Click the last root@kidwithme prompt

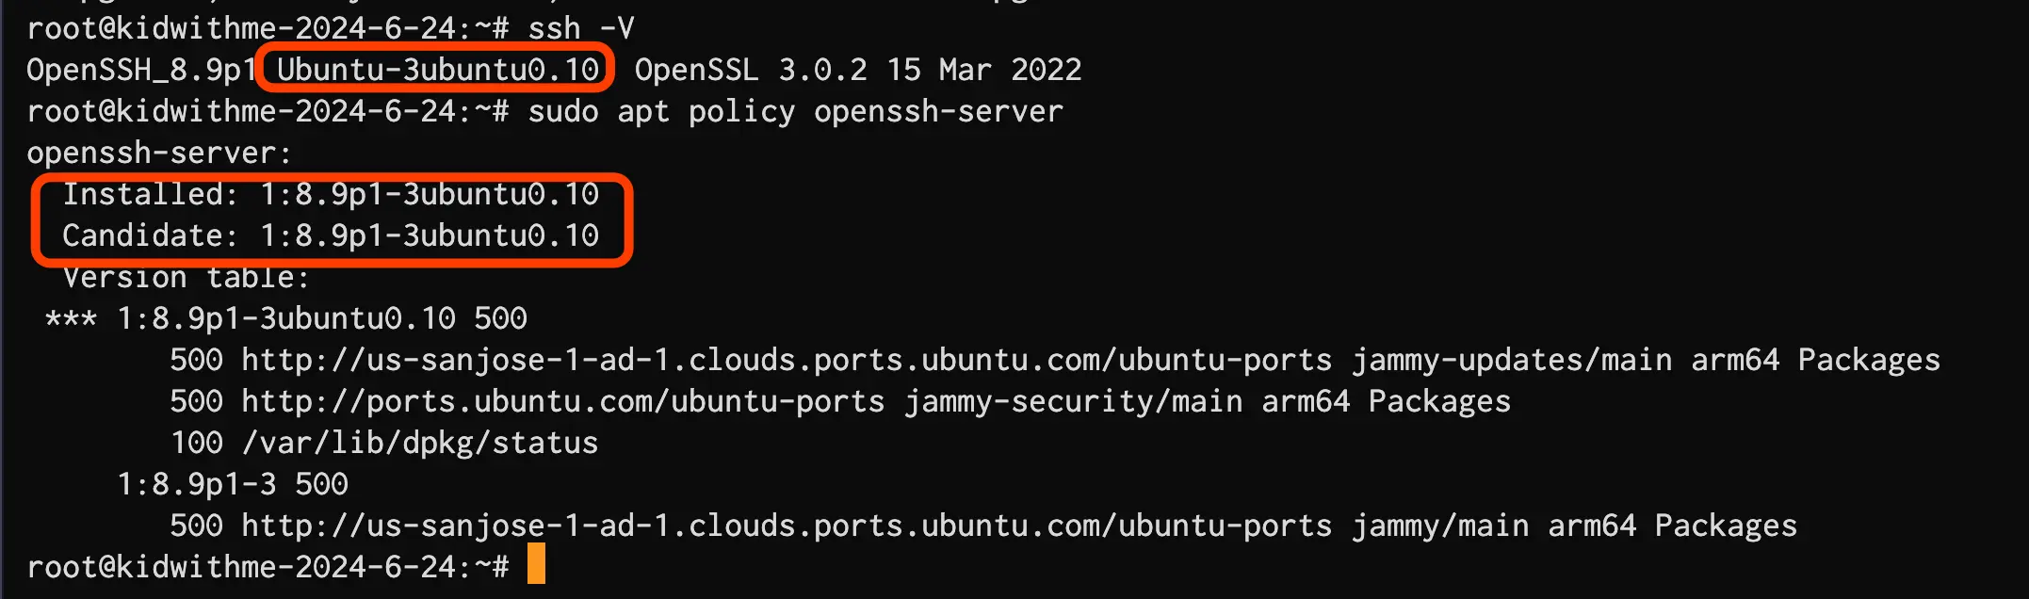(x=268, y=567)
